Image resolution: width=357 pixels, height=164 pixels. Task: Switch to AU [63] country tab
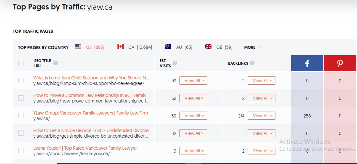click(x=184, y=47)
